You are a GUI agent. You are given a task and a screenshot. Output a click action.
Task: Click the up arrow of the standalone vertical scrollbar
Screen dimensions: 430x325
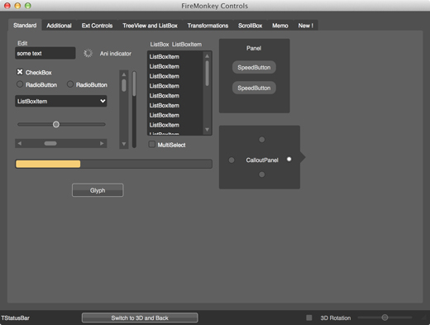(x=124, y=74)
